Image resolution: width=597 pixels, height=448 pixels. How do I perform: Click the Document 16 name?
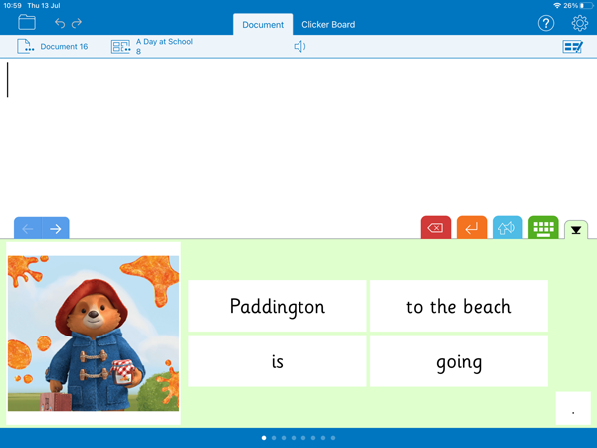(64, 47)
